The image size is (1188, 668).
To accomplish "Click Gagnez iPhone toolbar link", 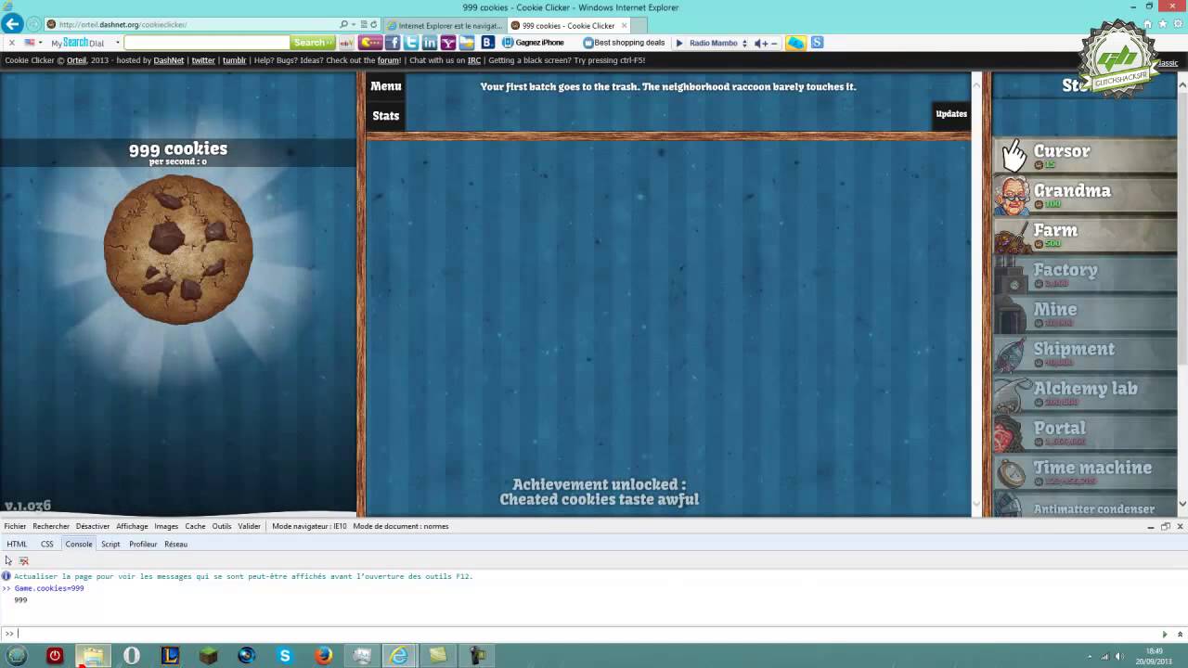I will tap(534, 43).
